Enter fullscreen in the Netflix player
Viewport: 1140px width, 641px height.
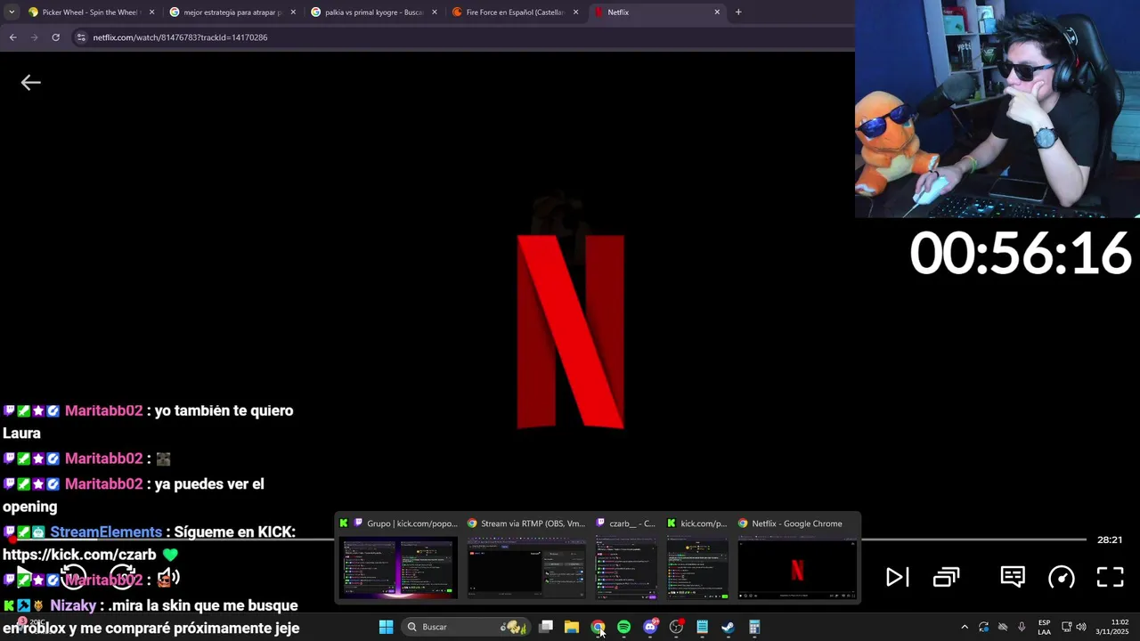pyautogui.click(x=1110, y=577)
